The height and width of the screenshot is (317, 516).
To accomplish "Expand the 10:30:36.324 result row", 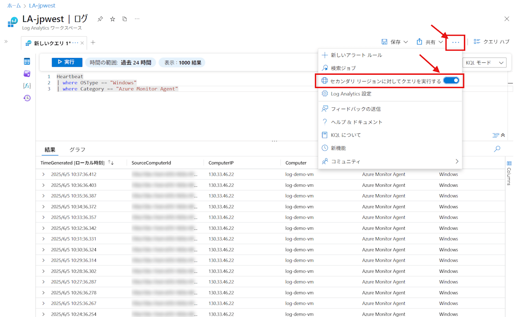I will (43, 250).
